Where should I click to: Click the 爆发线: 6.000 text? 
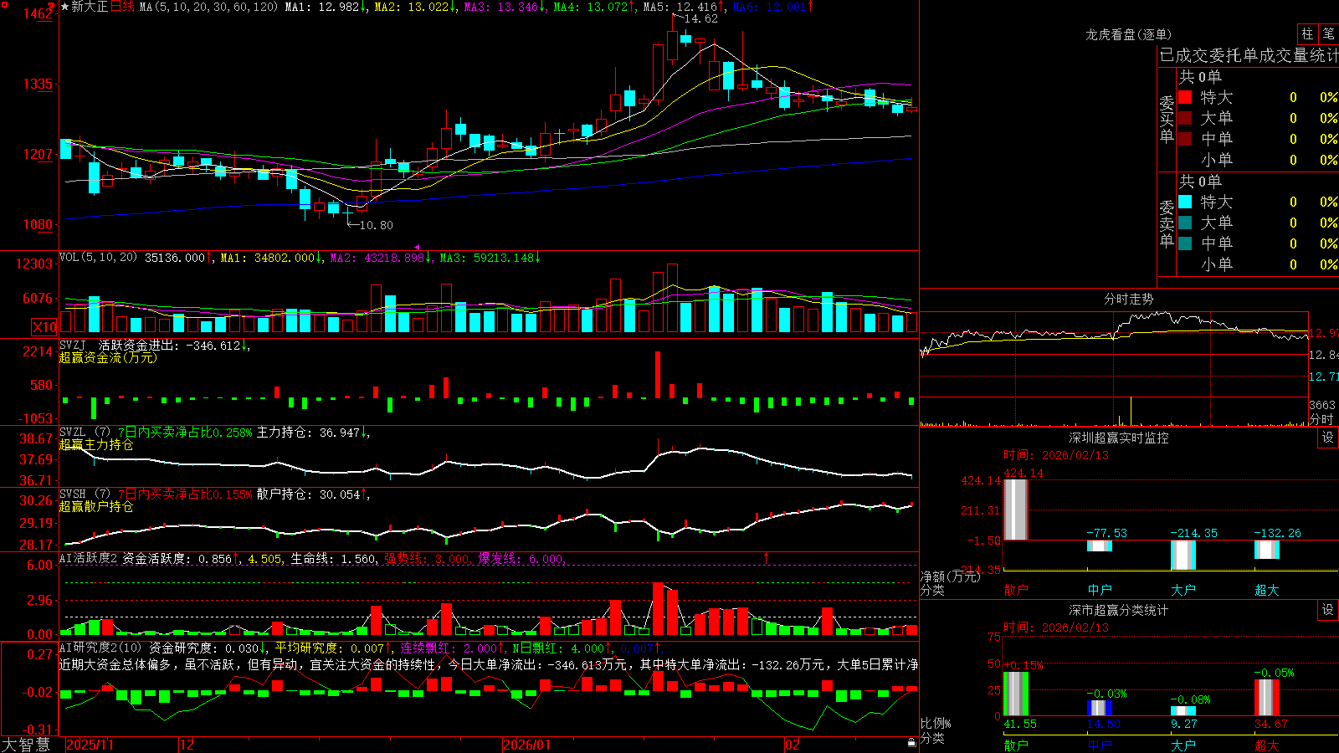tap(521, 558)
